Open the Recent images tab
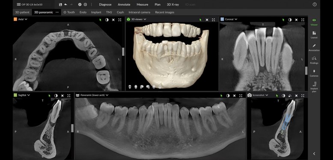 pos(165,12)
